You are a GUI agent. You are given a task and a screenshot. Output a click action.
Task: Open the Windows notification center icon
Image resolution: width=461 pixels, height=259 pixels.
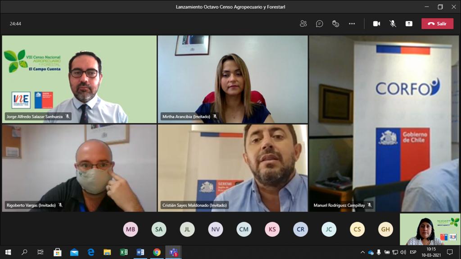tap(450, 252)
